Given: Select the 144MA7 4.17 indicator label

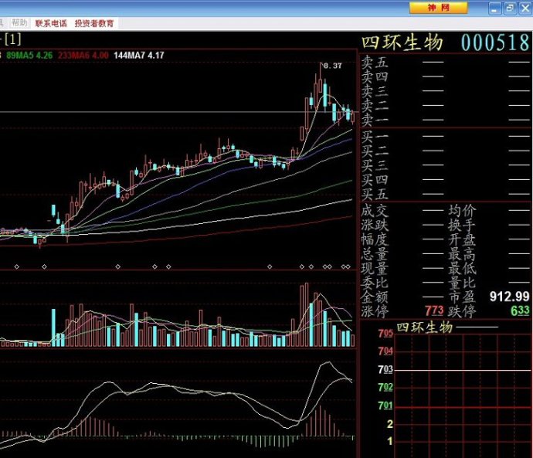Looking at the screenshot, I should click(x=139, y=56).
